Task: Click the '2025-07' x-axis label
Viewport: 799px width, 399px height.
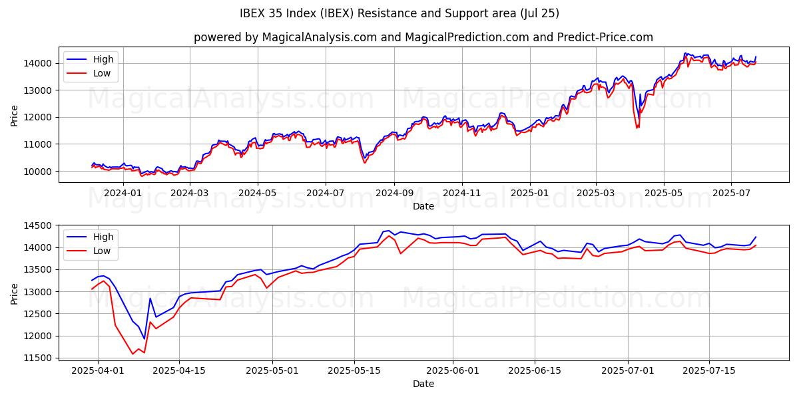Action: click(x=731, y=193)
